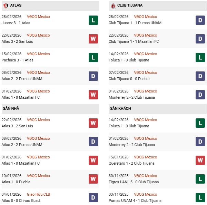Click the Atlas team crest logo
The height and width of the screenshot is (205, 207).
click(x=6, y=6)
